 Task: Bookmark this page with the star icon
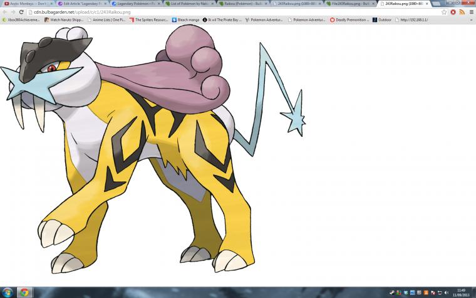point(444,12)
